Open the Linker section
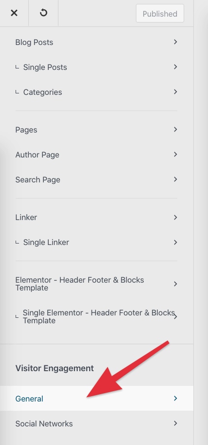The height and width of the screenshot is (445, 208). [x=96, y=218]
